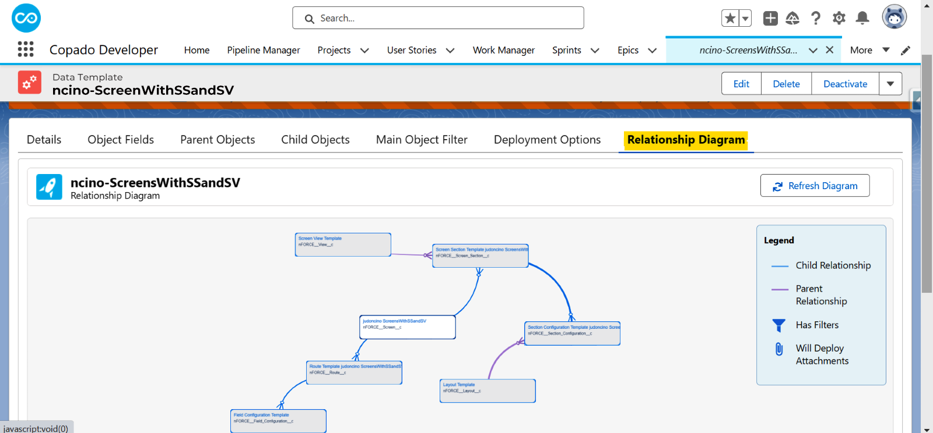Switch to the Main Object Filter tab
The image size is (933, 433).
[x=422, y=140]
